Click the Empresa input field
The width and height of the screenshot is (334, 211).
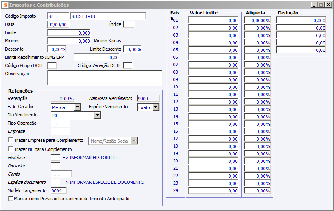coord(60,131)
